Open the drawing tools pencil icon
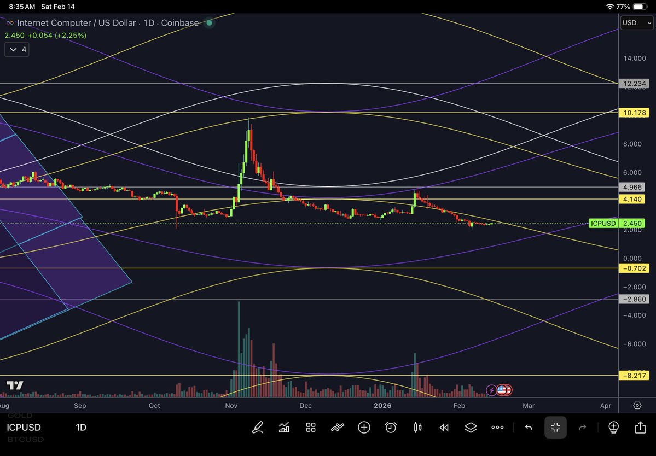This screenshot has width=656, height=456. point(258,427)
